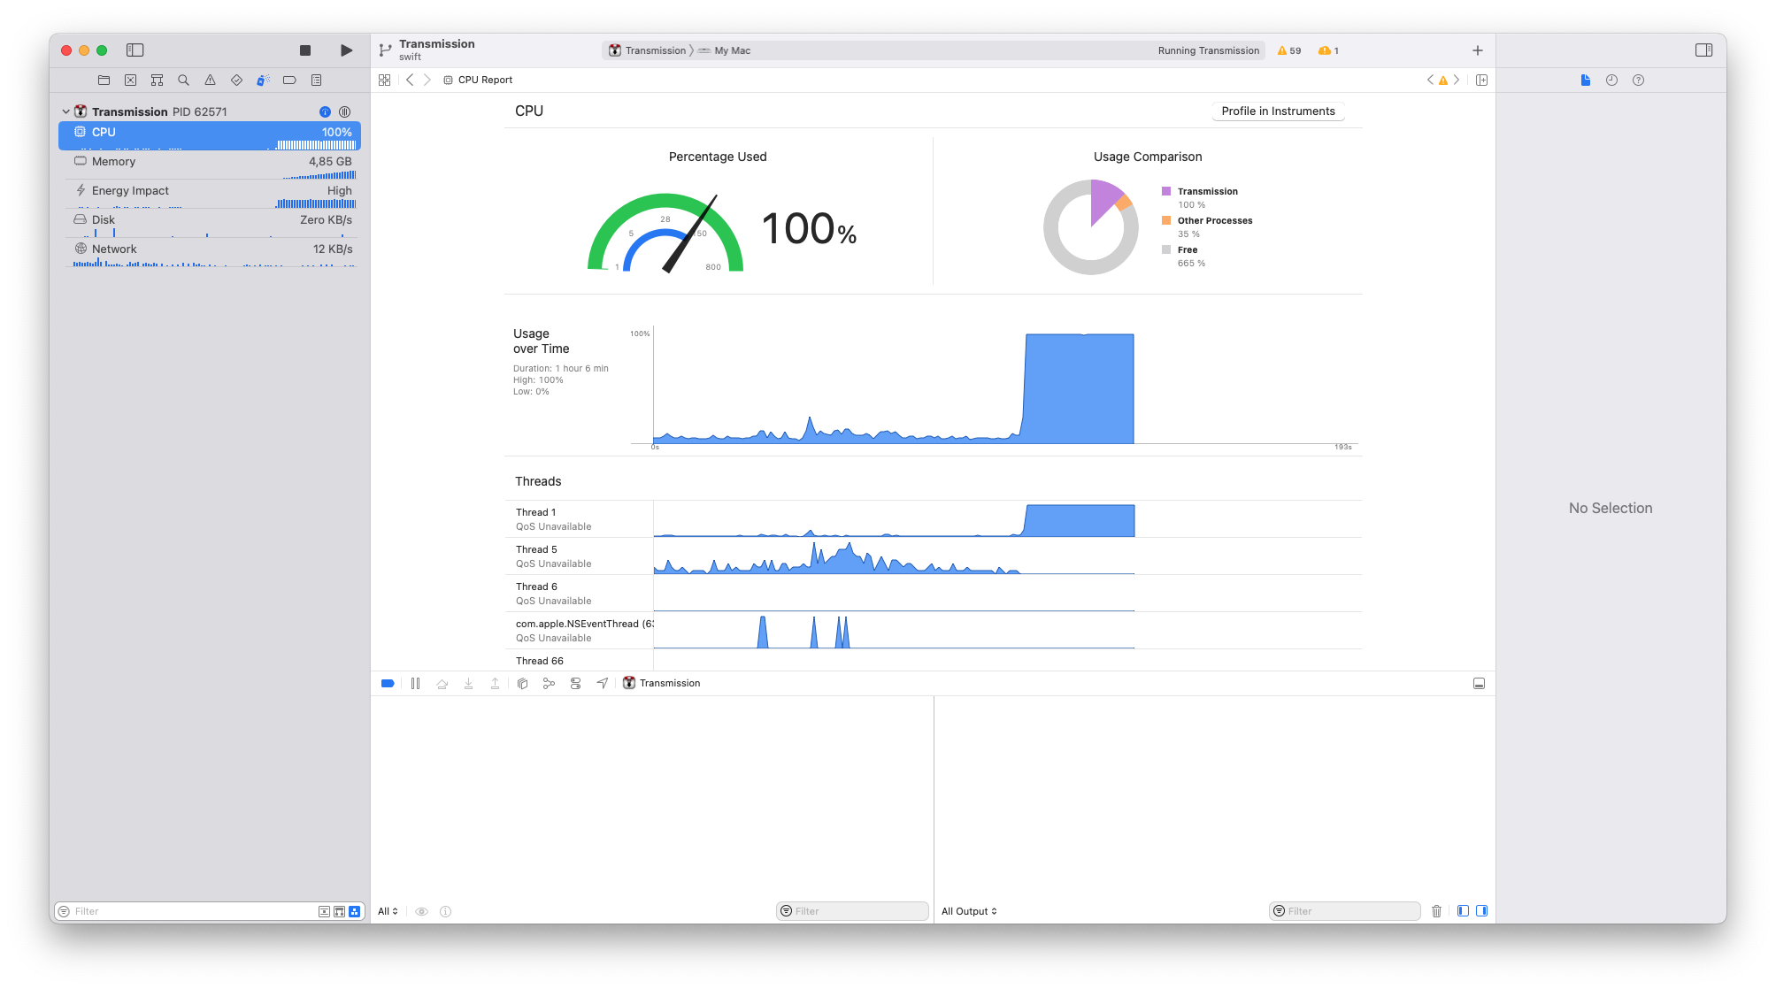Expand the Transmission PID 62571 process
Image resolution: width=1776 pixels, height=989 pixels.
pyautogui.click(x=65, y=111)
